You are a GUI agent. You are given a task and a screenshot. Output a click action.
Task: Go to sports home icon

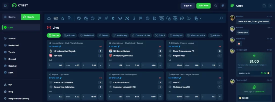coord(49,18)
